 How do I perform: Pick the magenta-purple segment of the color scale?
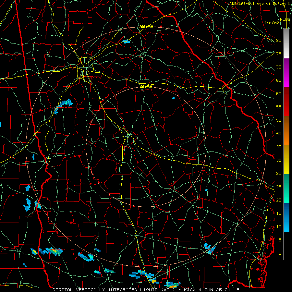point(286,73)
